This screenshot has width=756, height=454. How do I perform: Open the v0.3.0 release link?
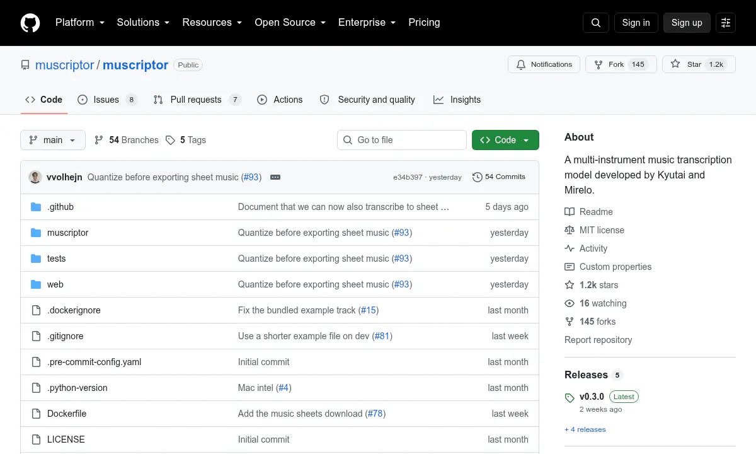point(592,397)
